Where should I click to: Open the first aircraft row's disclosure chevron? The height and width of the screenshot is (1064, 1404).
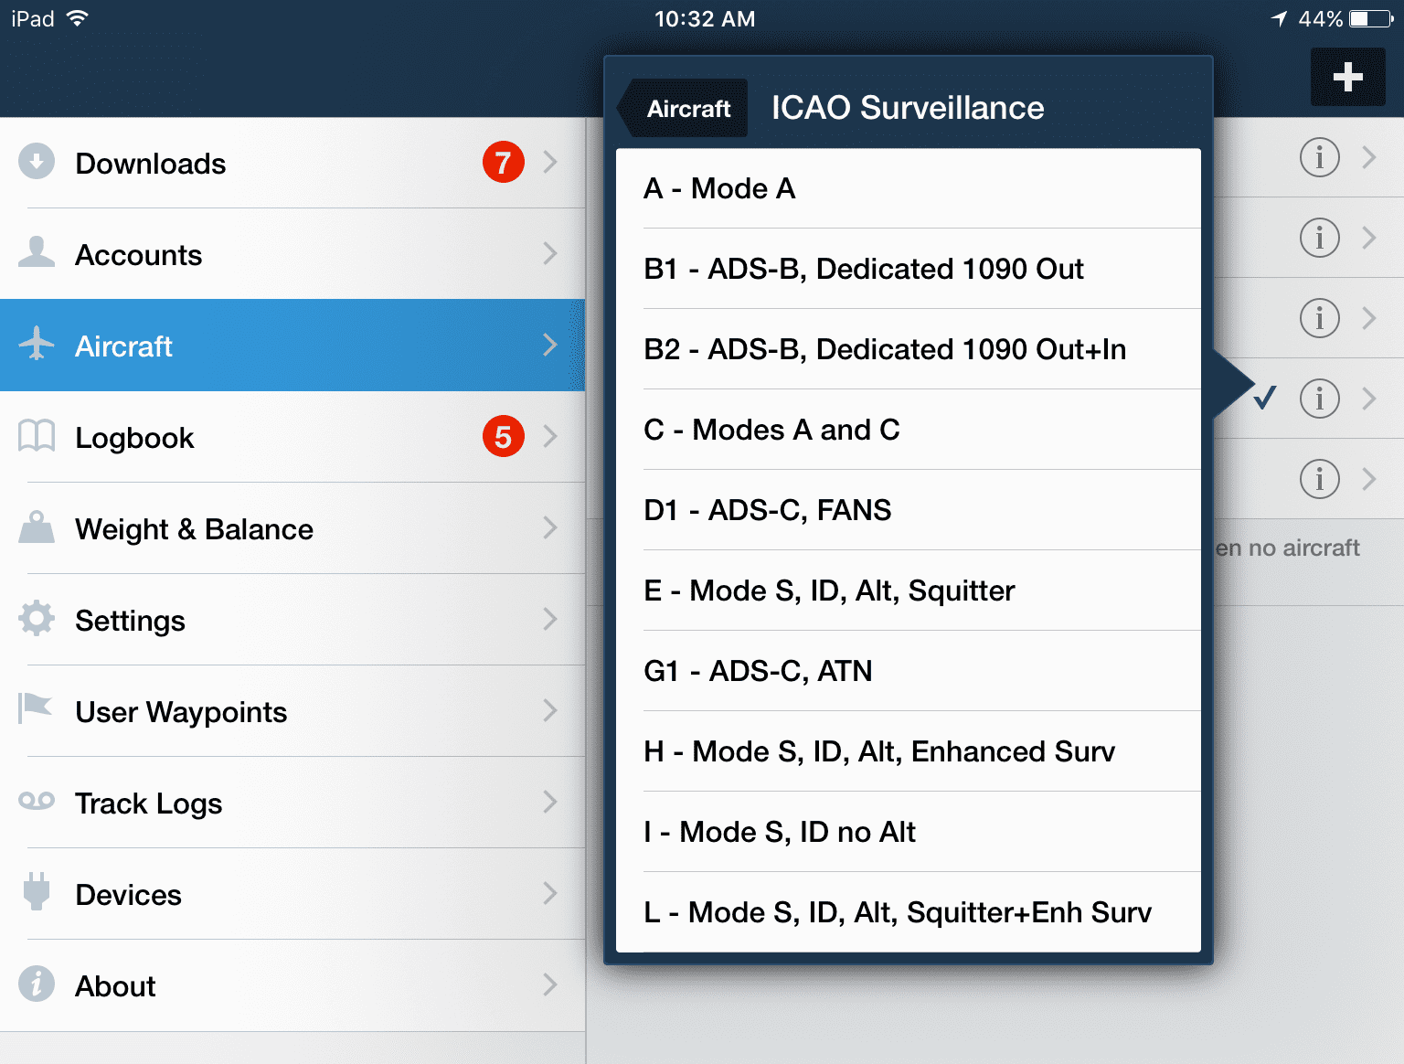1368,157
